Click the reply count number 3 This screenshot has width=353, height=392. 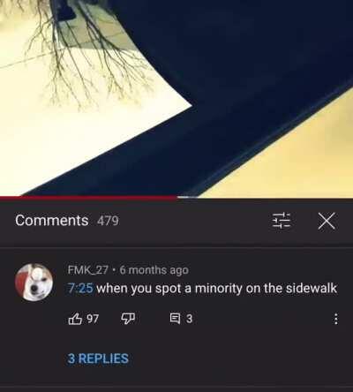(x=189, y=319)
